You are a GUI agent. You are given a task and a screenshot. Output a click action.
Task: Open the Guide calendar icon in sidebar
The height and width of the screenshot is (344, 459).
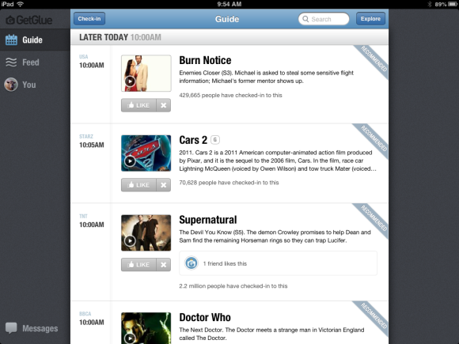pos(11,40)
